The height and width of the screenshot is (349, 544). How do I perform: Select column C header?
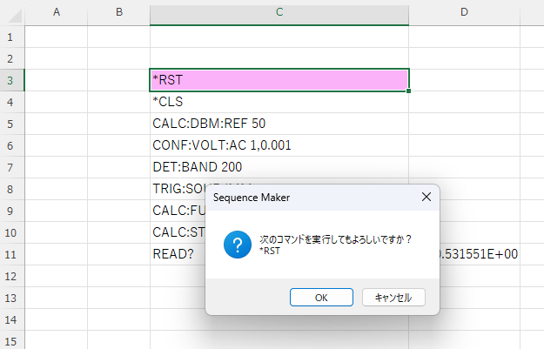[x=279, y=12]
